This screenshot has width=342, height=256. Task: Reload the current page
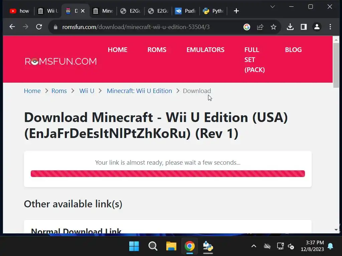tap(39, 27)
